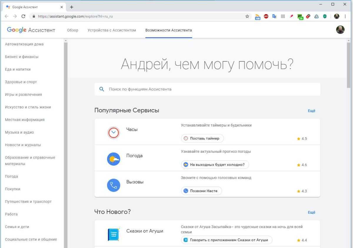This screenshot has width=353, height=248.
Task: Open the Chrome three-dot menu
Action: point(345,16)
